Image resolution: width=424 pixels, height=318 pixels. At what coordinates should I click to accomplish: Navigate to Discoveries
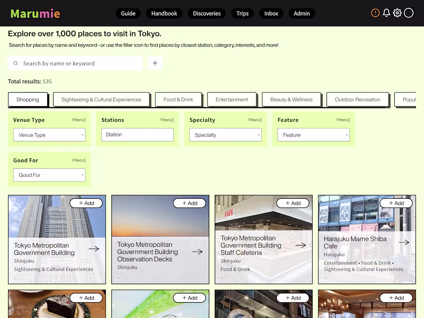tap(207, 13)
